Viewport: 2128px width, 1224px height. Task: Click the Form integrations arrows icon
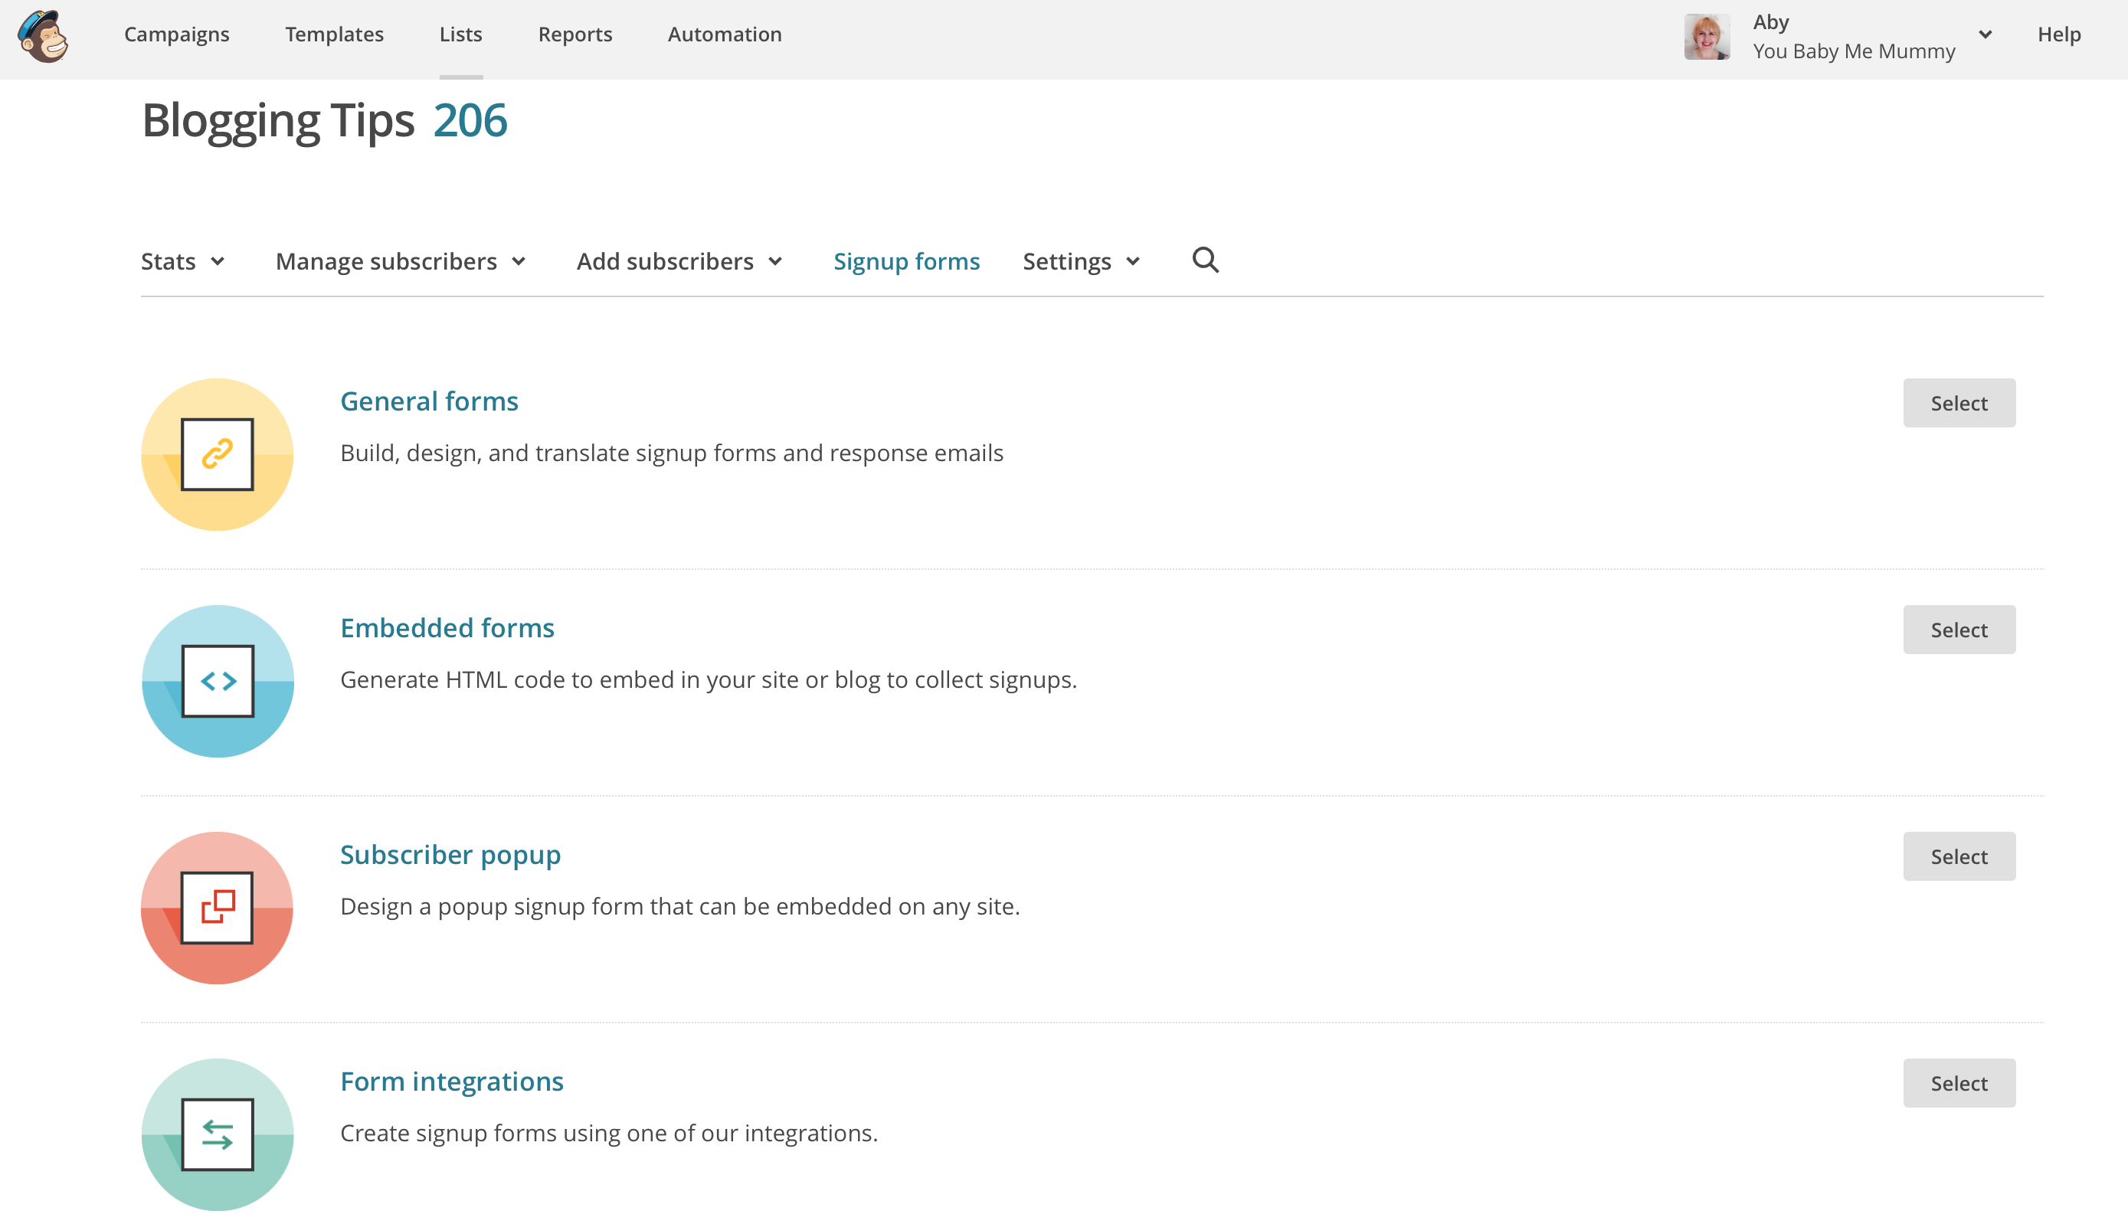click(x=218, y=1134)
